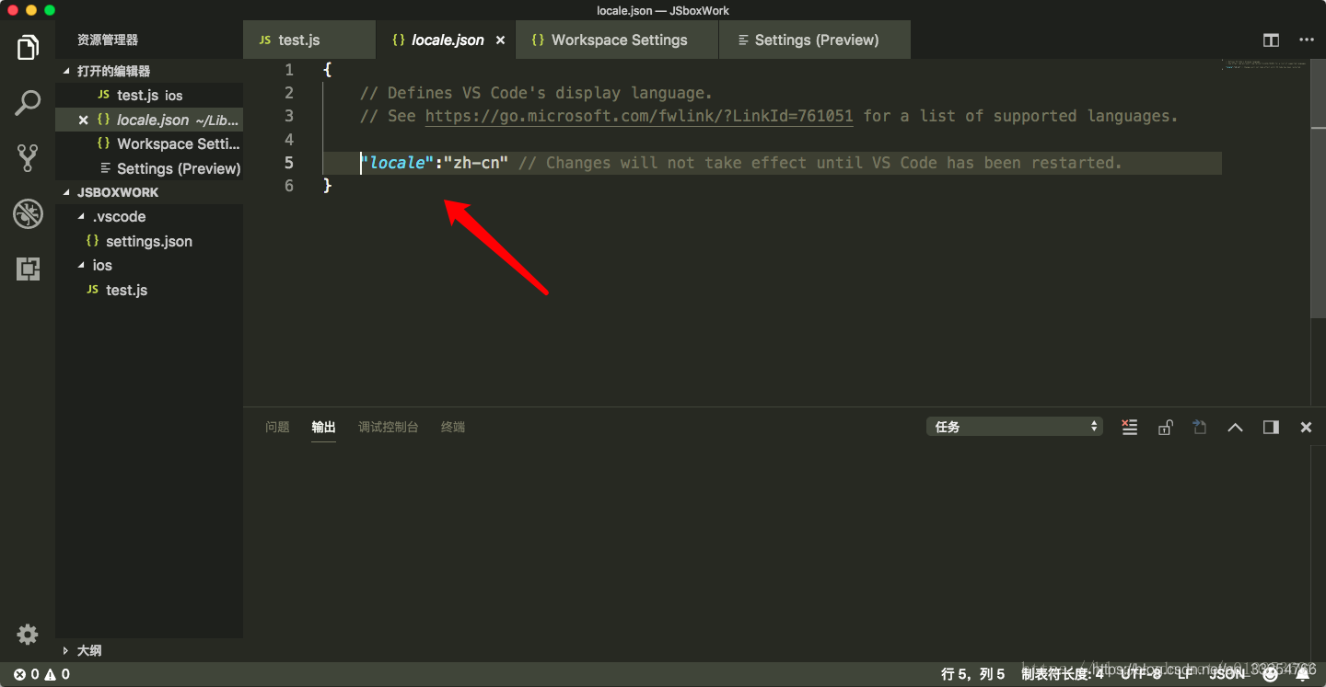
Task: Open the Explorer view in activity bar
Action: pyautogui.click(x=28, y=48)
